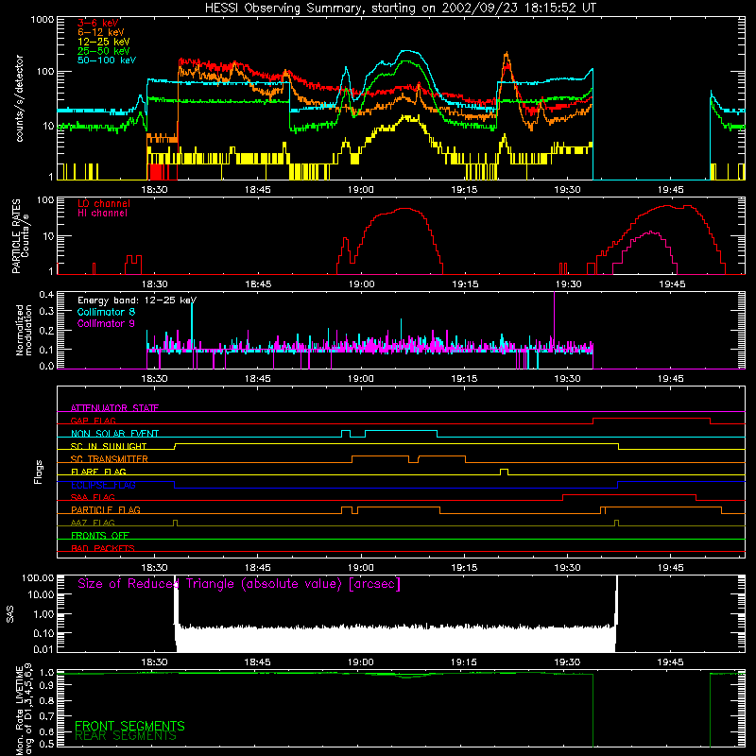Click 19:00 tick under the SAS plot
This screenshot has width=756, height=756.
[361, 662]
